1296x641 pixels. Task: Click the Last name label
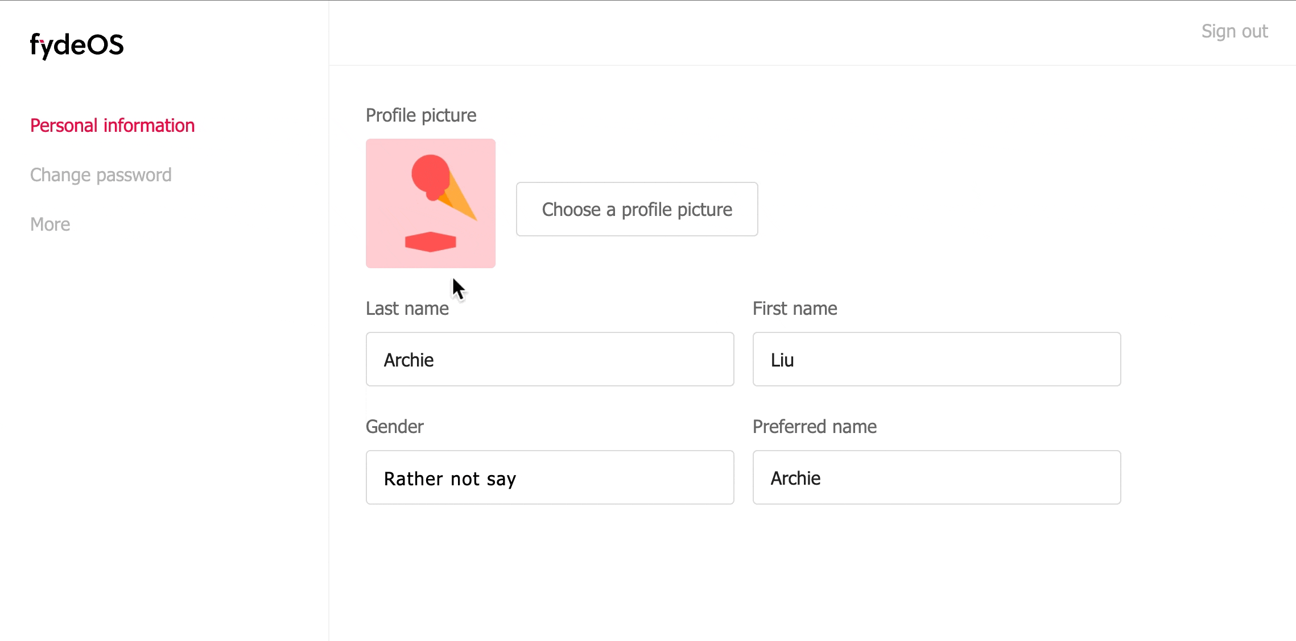[x=407, y=309]
